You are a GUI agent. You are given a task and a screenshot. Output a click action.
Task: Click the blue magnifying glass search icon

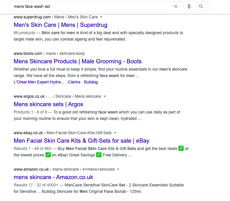coord(201,6)
